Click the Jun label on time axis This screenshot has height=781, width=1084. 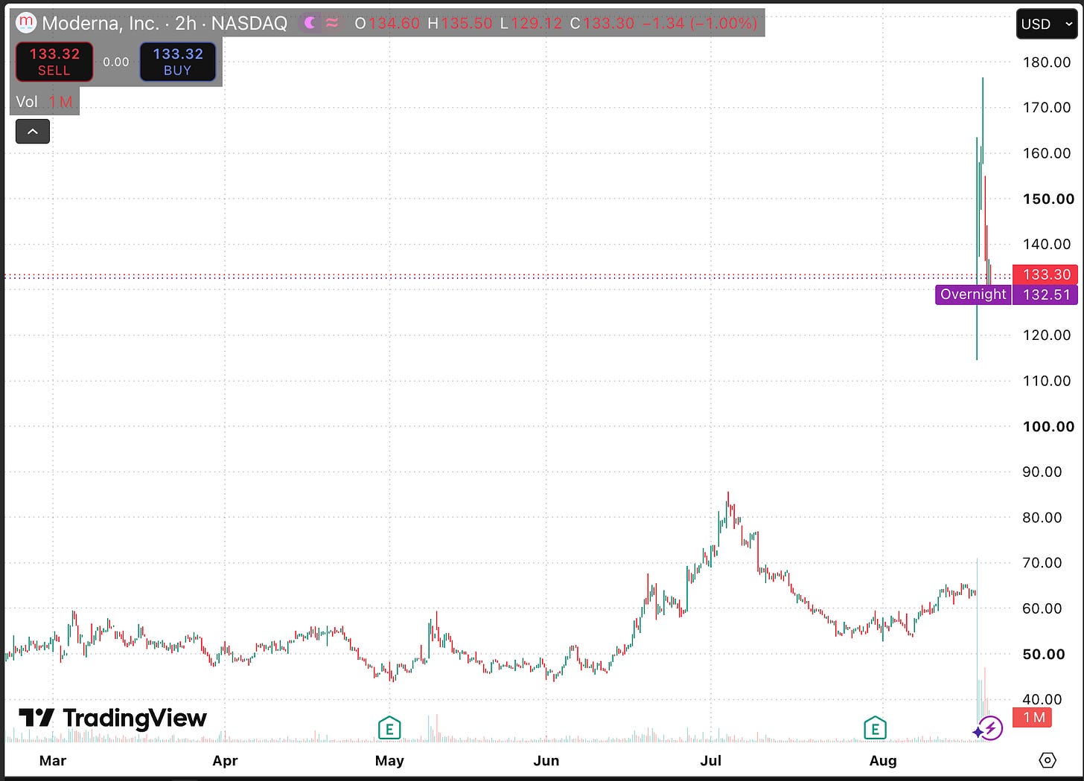546,760
